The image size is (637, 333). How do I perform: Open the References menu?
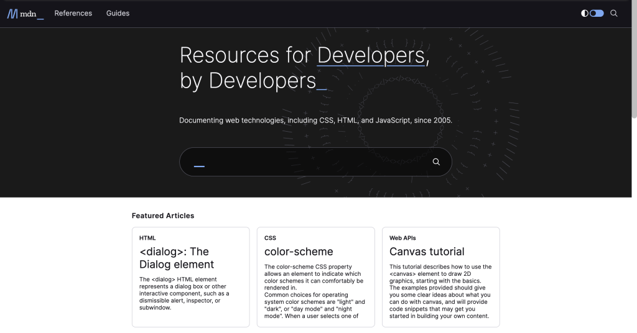pos(73,13)
